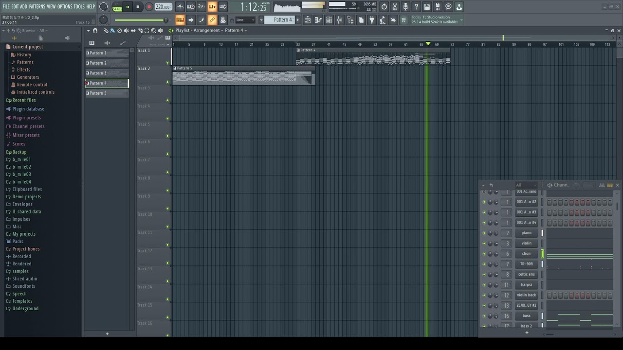Open the playlist options menu arrow

[x=89, y=31]
